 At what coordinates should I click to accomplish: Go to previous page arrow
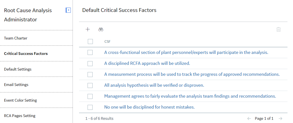(249, 118)
